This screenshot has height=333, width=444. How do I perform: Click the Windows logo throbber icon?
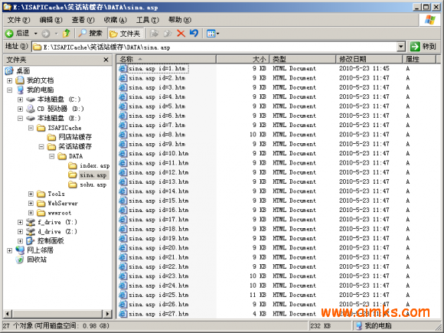(x=430, y=20)
